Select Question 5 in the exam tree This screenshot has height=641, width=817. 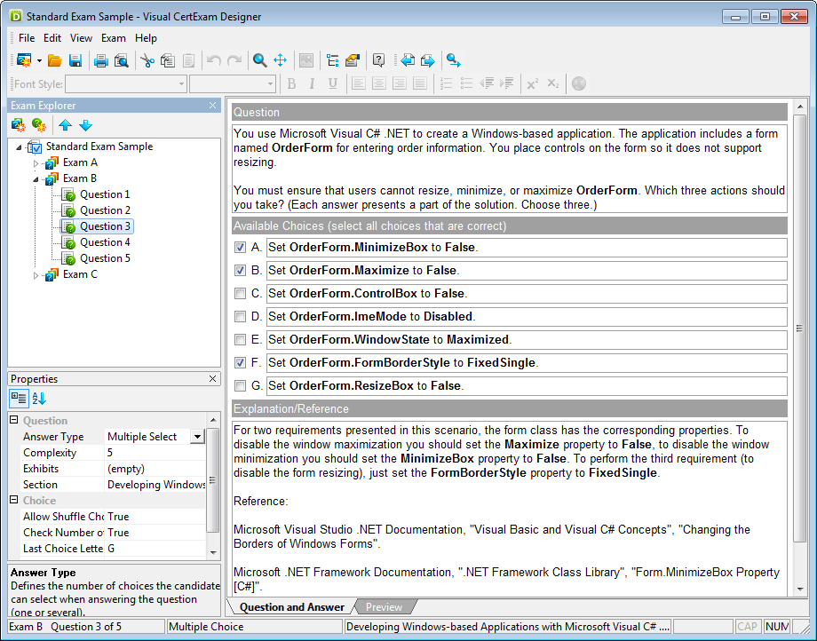(105, 258)
